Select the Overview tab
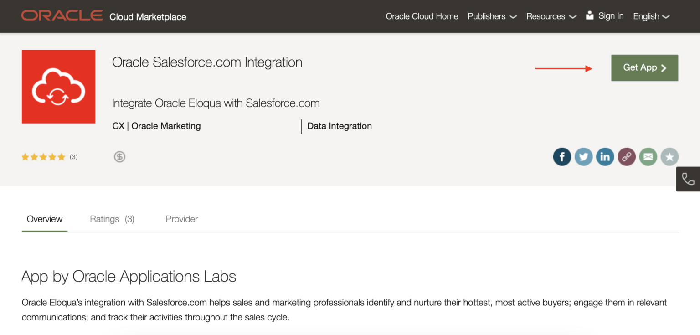 [x=44, y=219]
